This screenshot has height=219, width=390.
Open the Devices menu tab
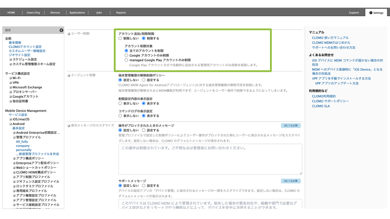(x=55, y=13)
